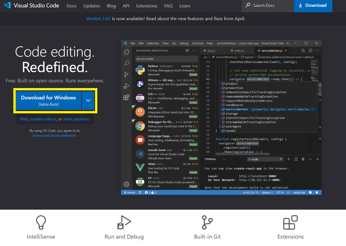Screen dimensions: 346x246
Task: Click Download for Windows Stable Build button
Action: 48,101
